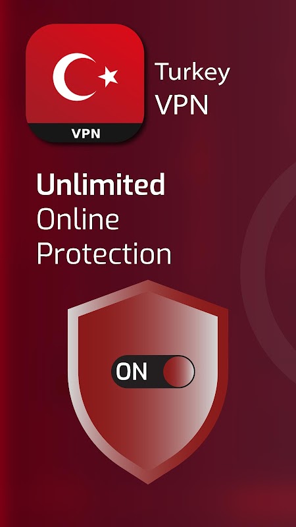Click the VPN title text beside the icon
This screenshot has width=296, height=527.
pyautogui.click(x=182, y=105)
